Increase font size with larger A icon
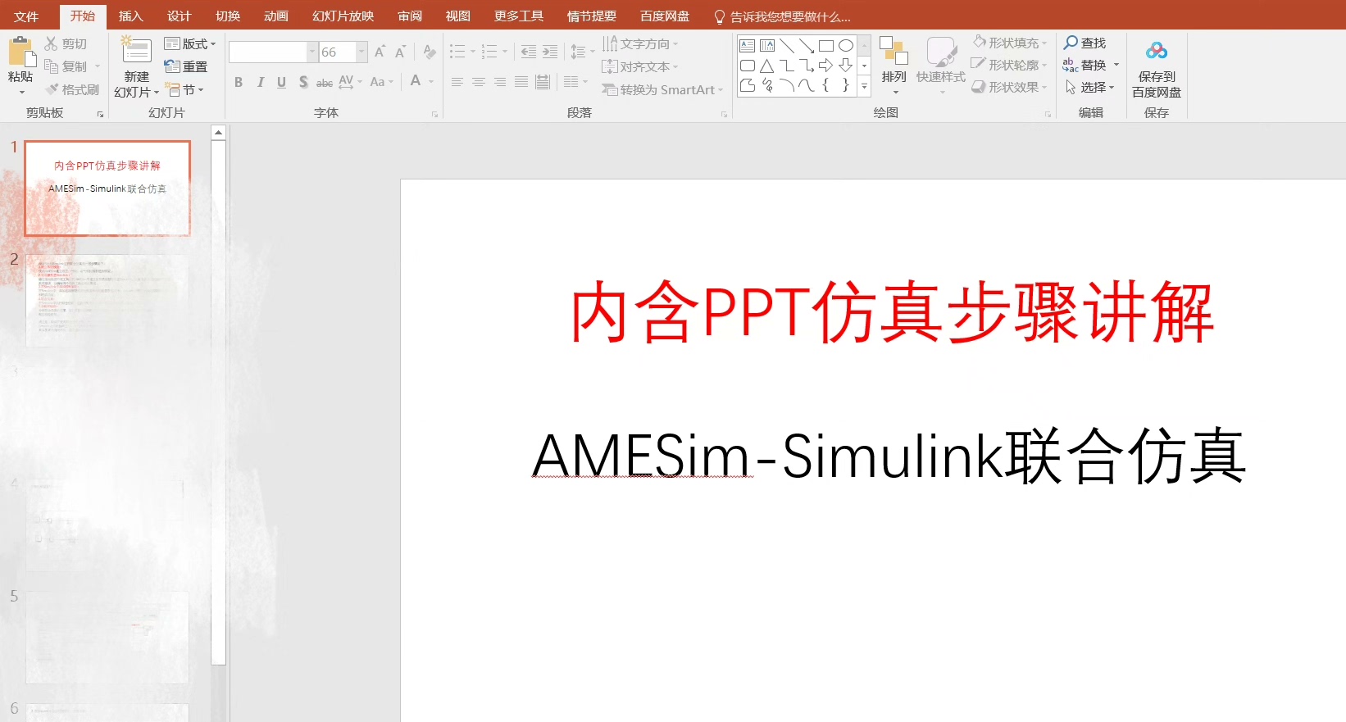Viewport: 1346px width, 722px height. click(380, 52)
